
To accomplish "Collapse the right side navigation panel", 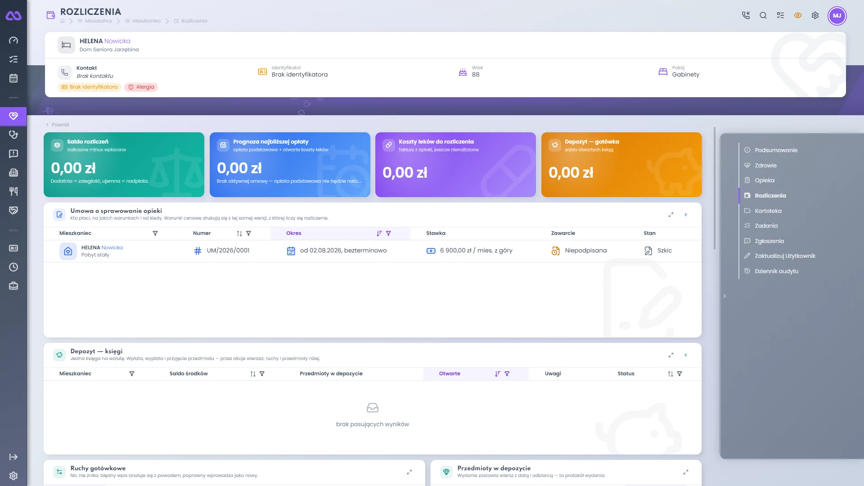I will click(x=724, y=296).
